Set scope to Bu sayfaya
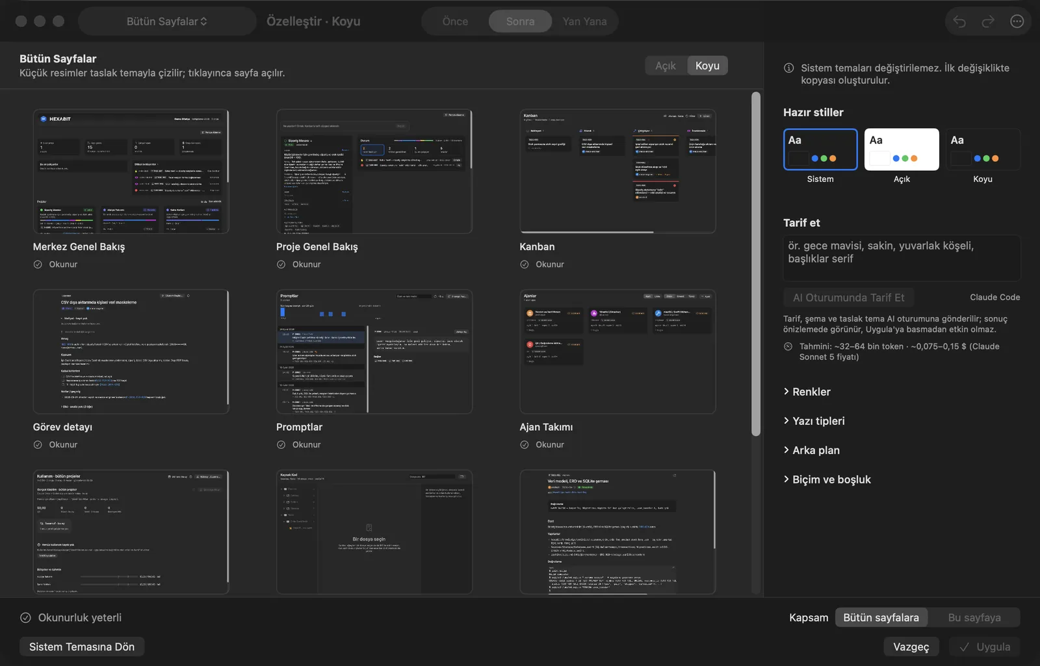 click(x=974, y=618)
